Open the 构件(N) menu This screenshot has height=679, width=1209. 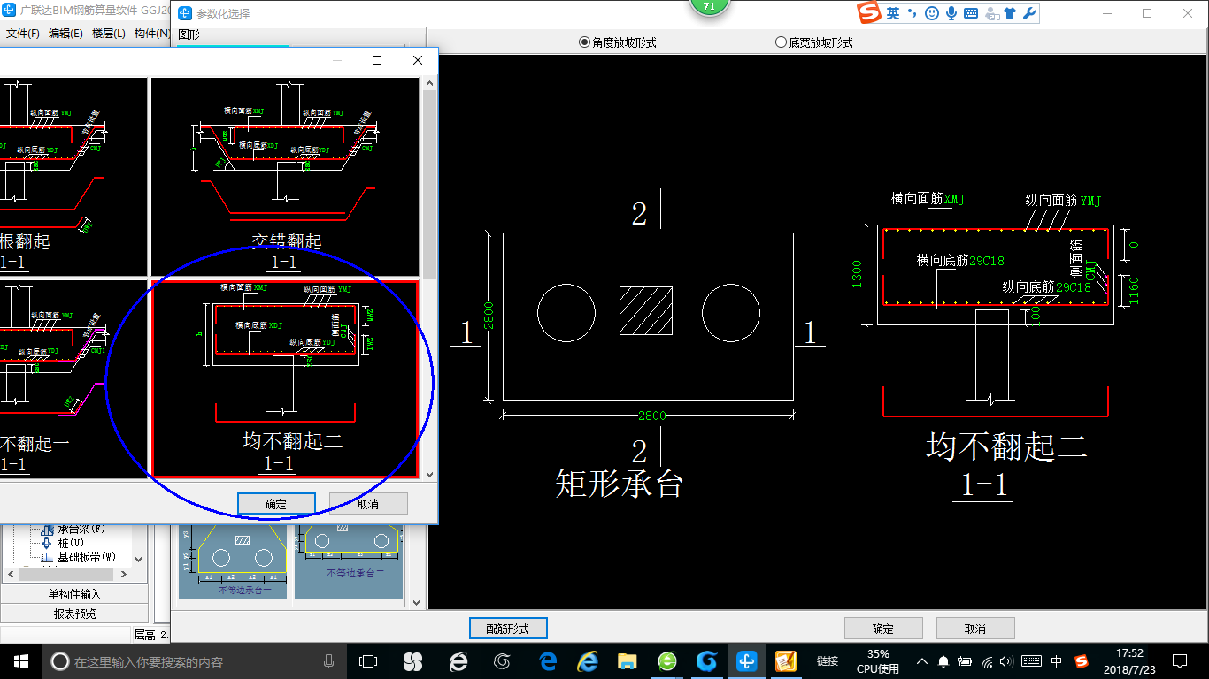[x=151, y=34]
